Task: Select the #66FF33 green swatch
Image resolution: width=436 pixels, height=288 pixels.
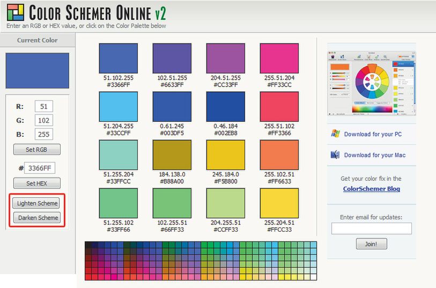Action: 172,203
